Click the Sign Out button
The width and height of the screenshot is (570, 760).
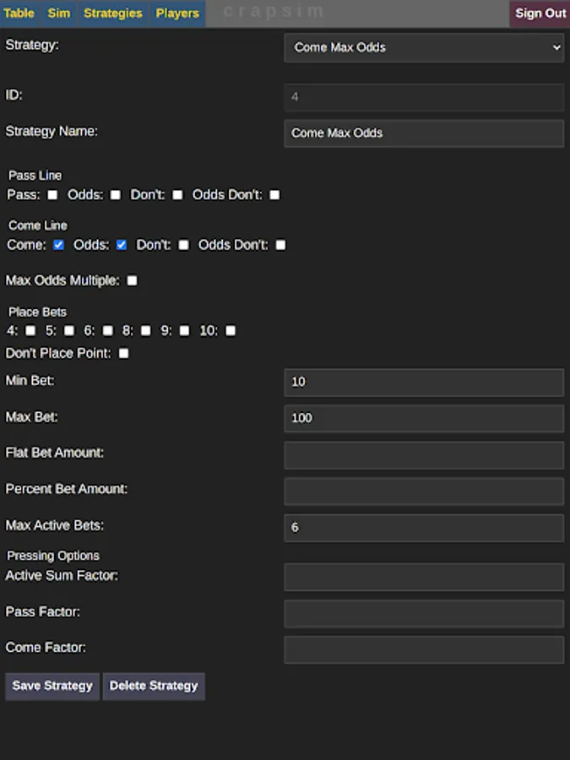click(x=540, y=14)
